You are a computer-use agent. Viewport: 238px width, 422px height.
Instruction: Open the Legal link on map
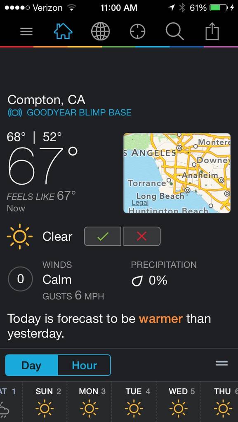click(140, 203)
